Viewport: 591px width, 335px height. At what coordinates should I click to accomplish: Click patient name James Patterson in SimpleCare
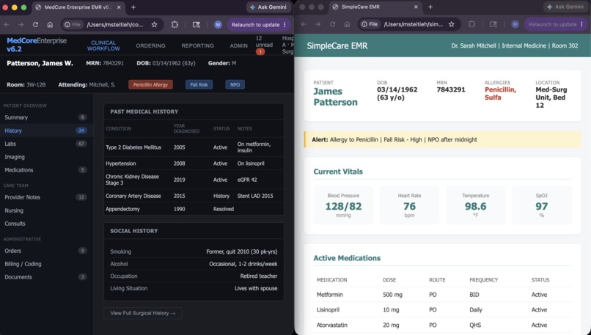[x=335, y=97]
